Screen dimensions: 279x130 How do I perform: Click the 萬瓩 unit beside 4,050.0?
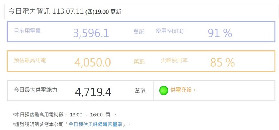pyautogui.click(x=139, y=62)
